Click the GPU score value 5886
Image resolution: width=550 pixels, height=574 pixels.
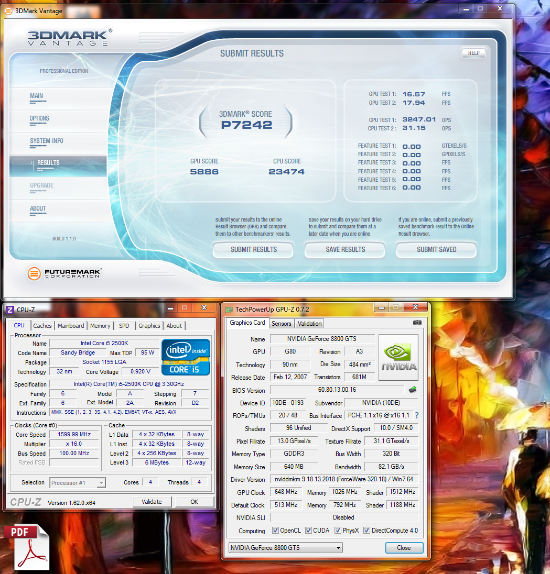(204, 172)
